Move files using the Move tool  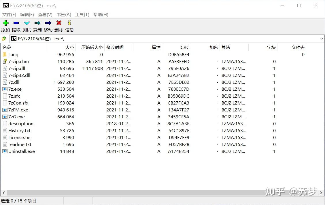(48, 26)
